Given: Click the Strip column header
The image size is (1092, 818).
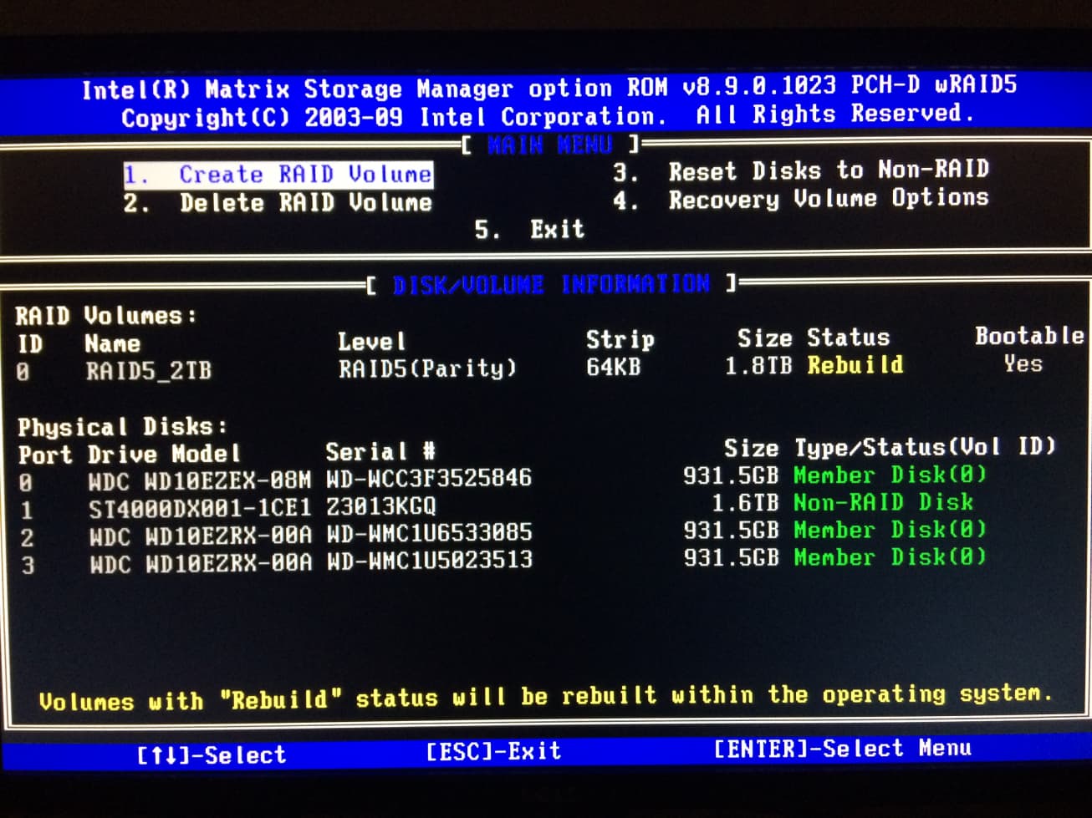Looking at the screenshot, I should tap(620, 339).
